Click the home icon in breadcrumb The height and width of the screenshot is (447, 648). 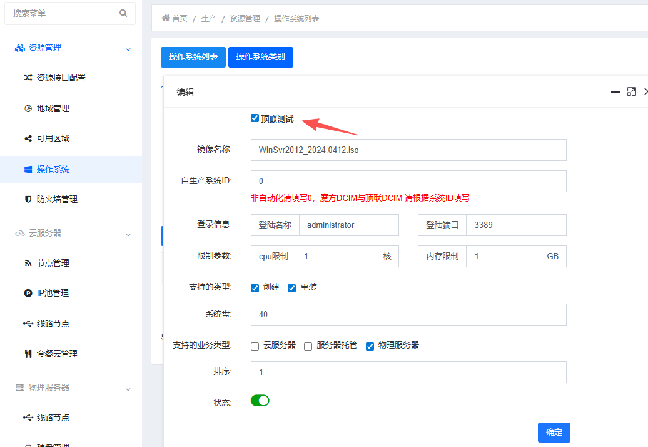pyautogui.click(x=166, y=18)
